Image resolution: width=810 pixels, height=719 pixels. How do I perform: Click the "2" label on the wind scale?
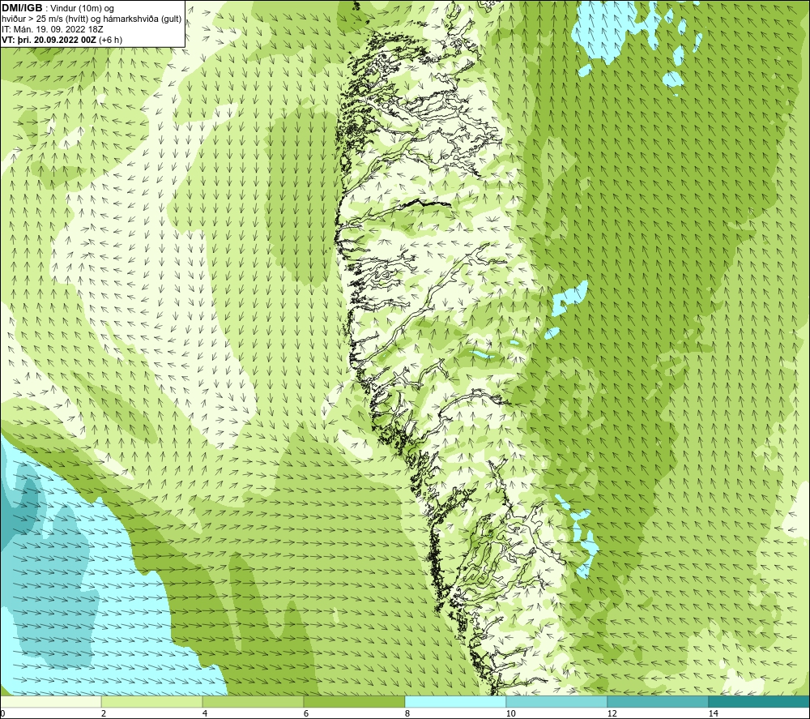(x=104, y=714)
